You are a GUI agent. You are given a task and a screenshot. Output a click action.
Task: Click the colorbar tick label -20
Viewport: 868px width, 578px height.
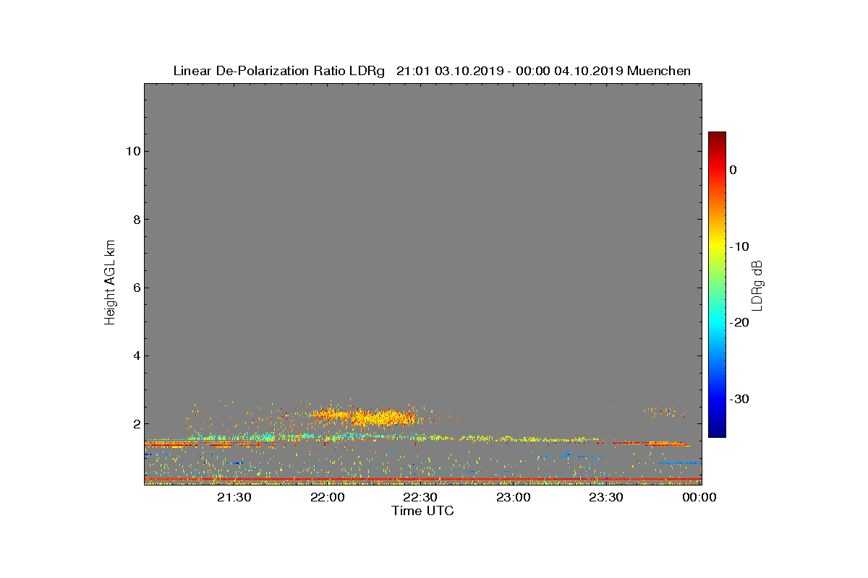click(739, 323)
